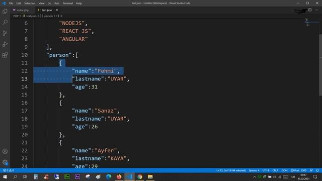Click line number 16 in the gutter

[x=25, y=103]
